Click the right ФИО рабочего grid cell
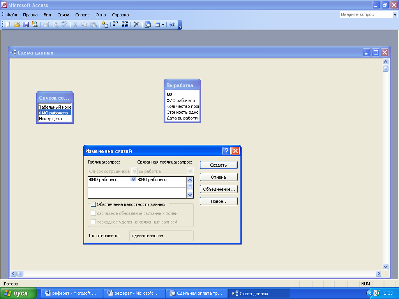Viewport: 399px width, 299px height. (162, 179)
